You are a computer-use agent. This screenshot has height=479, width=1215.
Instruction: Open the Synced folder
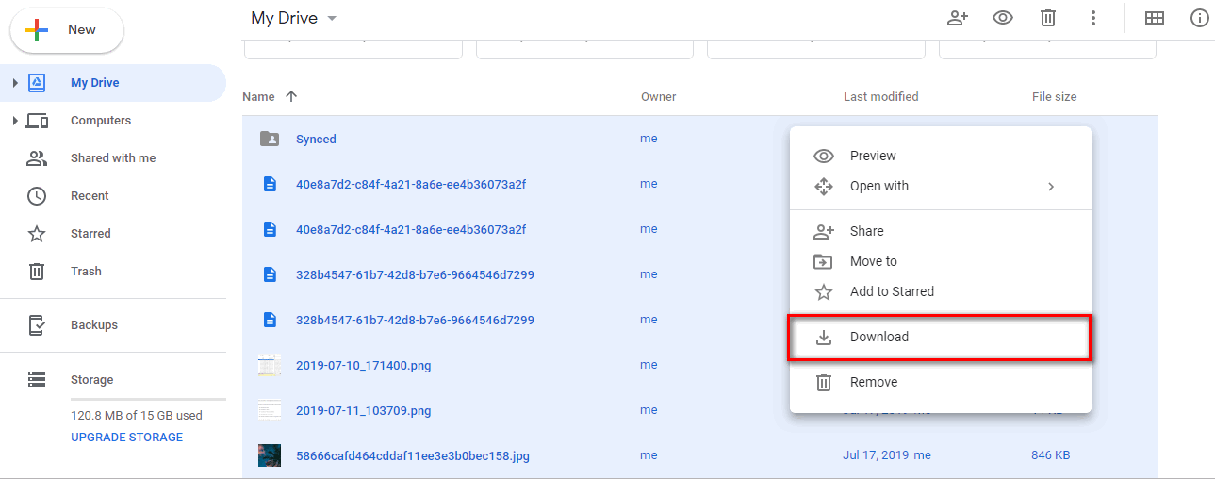[316, 140]
